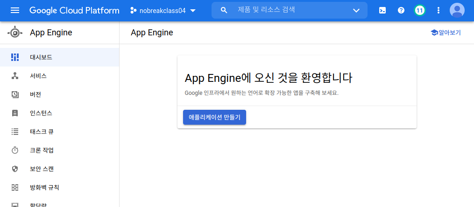Image resolution: width=474 pixels, height=207 pixels.
Task: Click the 보안 스캔 shield icon
Action: [x=15, y=169]
